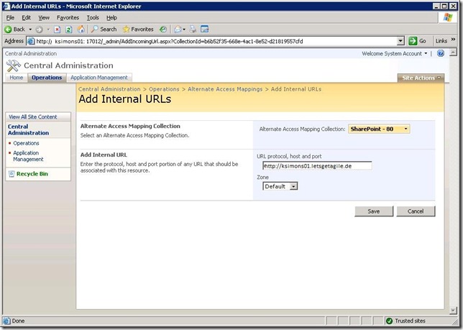
Task: Click the Recycle Bin icon in the sidebar
Action: pyautogui.click(x=12, y=174)
